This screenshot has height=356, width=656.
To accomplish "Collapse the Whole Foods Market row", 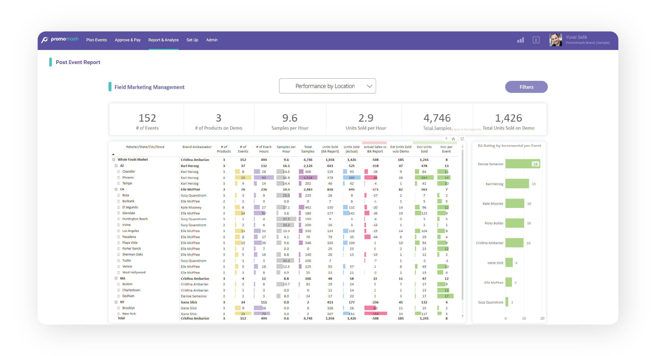I will (x=114, y=160).
